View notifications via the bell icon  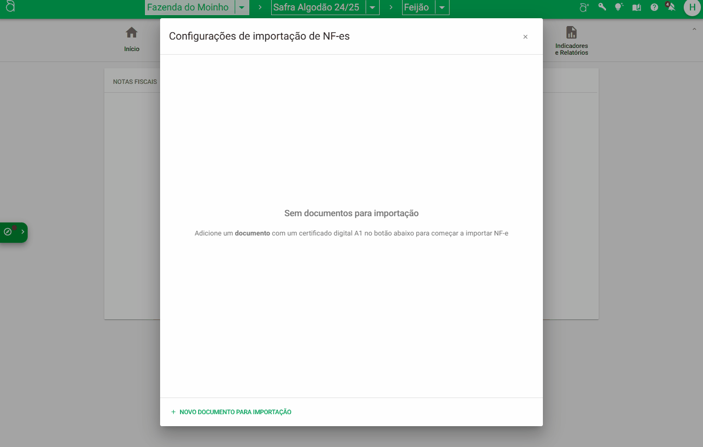(x=671, y=7)
